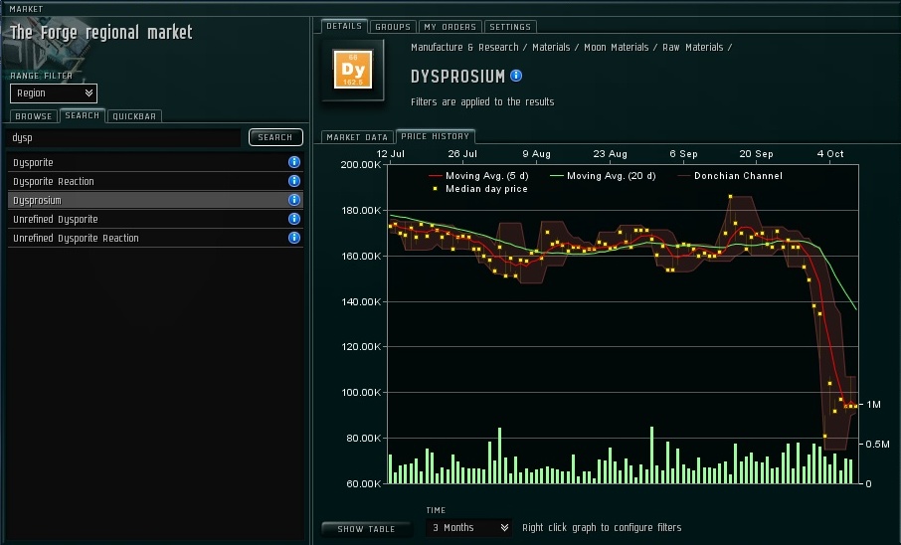Click the 4 Oct date label
The width and height of the screenshot is (901, 545).
[x=830, y=154]
